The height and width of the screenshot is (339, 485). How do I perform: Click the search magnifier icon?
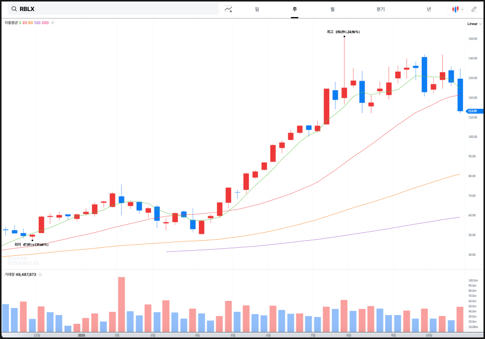(x=14, y=9)
